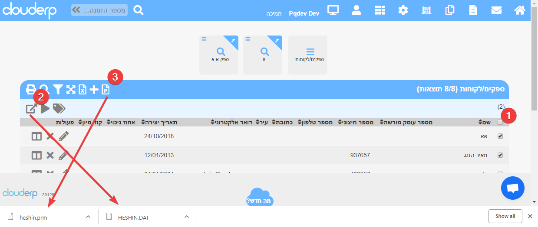Delete row אא with X icon
Viewport: 538px width, 227px height.
pyautogui.click(x=50, y=136)
